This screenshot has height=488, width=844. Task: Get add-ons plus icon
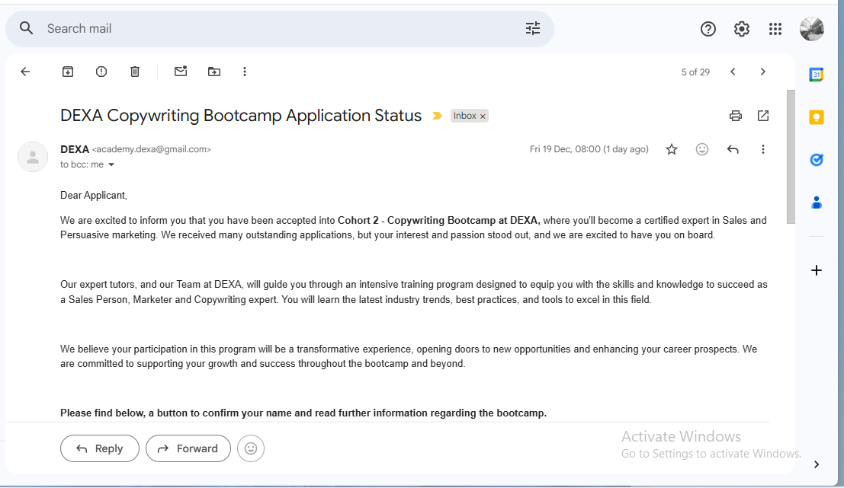point(816,270)
